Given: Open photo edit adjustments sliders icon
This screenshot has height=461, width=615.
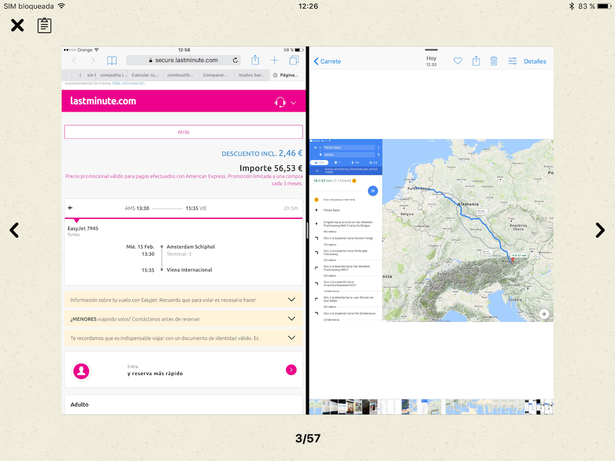Looking at the screenshot, I should click(x=512, y=61).
